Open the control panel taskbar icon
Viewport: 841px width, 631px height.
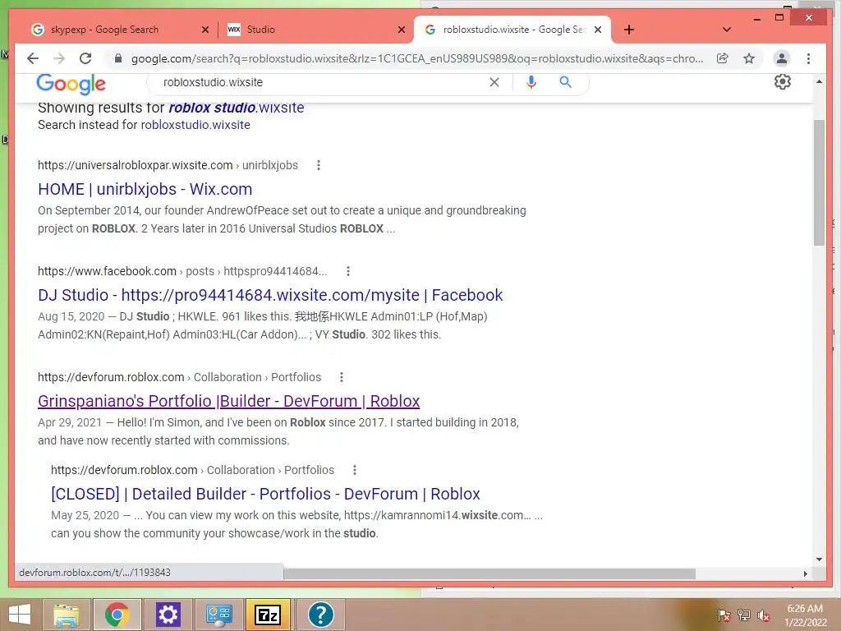[218, 615]
